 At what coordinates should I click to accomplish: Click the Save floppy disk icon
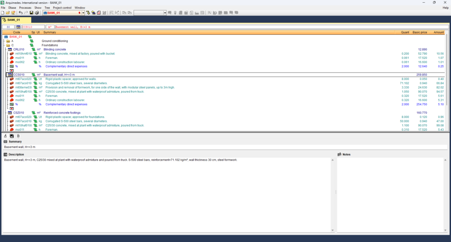click(x=31, y=13)
